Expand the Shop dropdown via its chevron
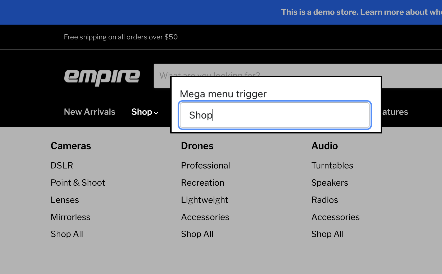The width and height of the screenshot is (442, 274). pyautogui.click(x=156, y=113)
